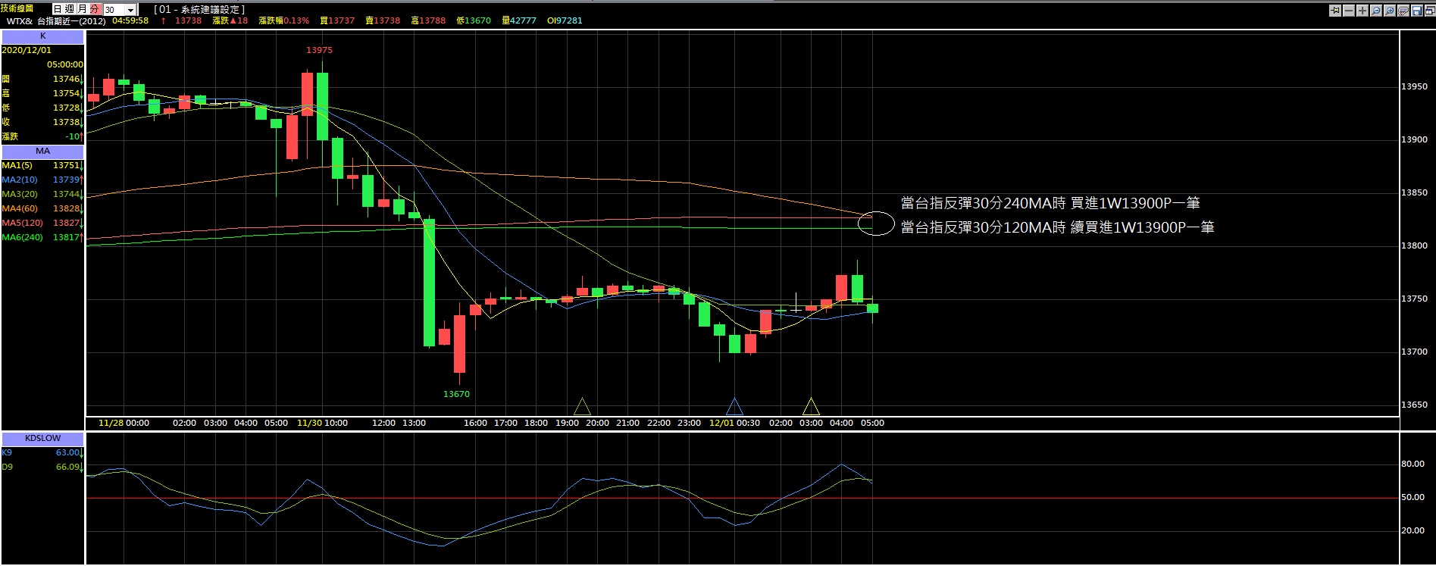This screenshot has height=566, width=1436.
Task: Click the minus toolbar button
Action: pos(1349,11)
